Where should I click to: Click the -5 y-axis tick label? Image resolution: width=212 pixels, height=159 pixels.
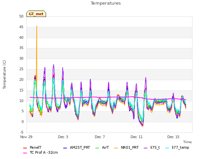[22, 132]
